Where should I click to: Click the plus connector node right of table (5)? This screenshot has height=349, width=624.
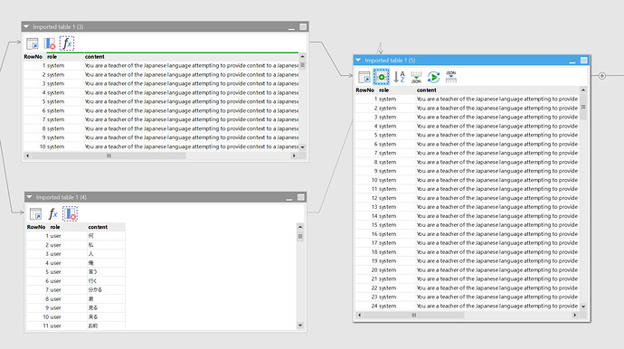pos(602,76)
